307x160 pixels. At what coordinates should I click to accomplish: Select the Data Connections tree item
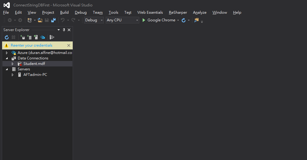33,58
